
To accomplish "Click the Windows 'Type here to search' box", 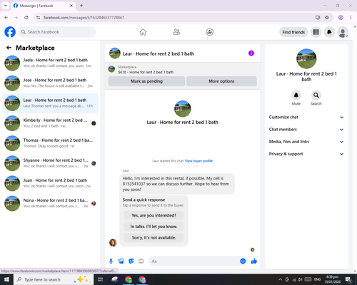I will [x=53, y=279].
